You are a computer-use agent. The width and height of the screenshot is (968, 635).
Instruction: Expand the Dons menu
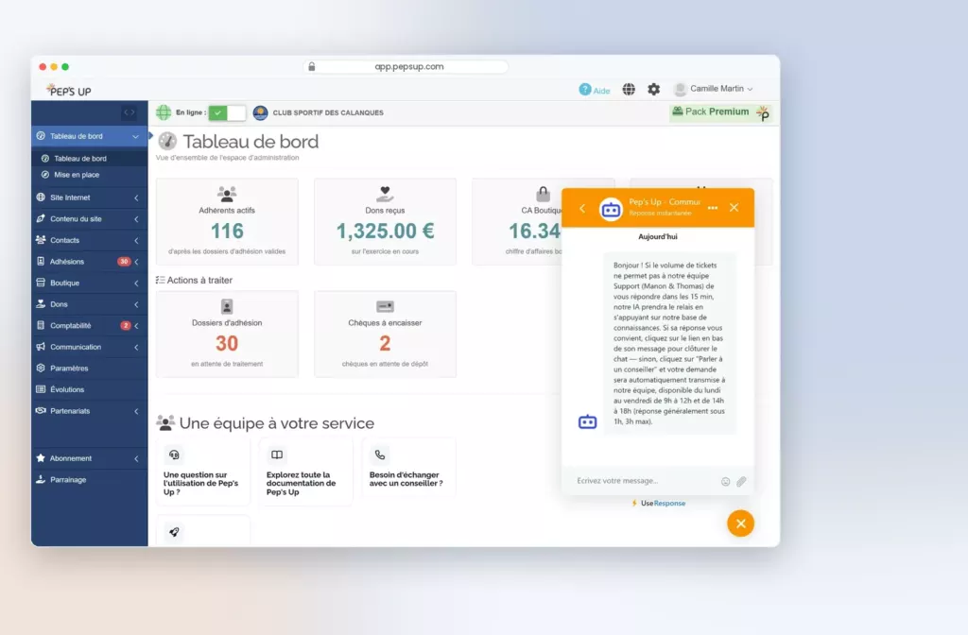[89, 304]
